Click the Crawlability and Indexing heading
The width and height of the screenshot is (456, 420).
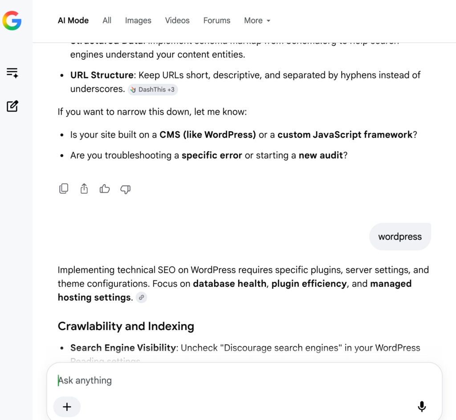click(126, 326)
